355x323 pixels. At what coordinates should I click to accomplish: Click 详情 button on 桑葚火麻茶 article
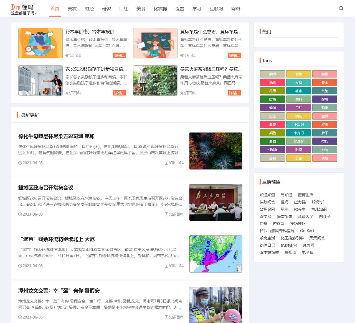pyautogui.click(x=234, y=93)
